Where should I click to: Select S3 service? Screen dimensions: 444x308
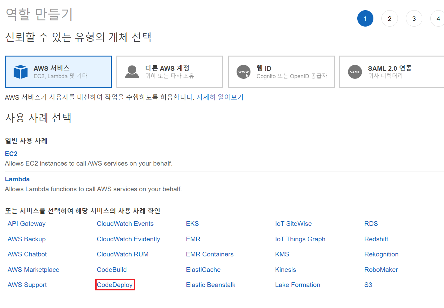coord(368,285)
